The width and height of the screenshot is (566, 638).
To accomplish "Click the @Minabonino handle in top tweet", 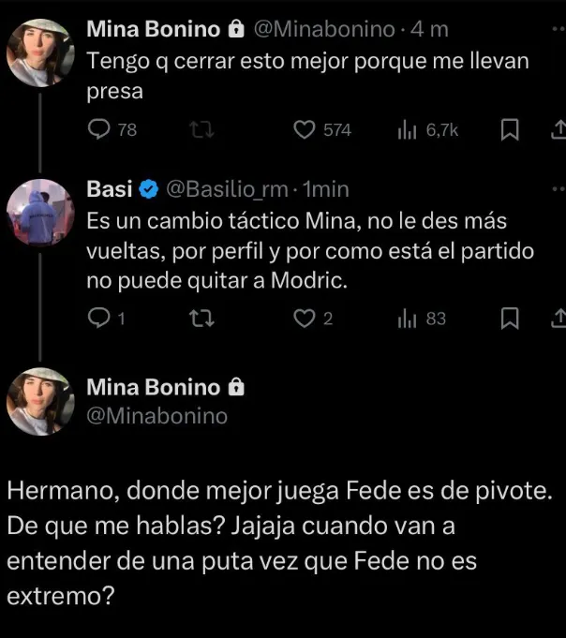I will click(325, 30).
